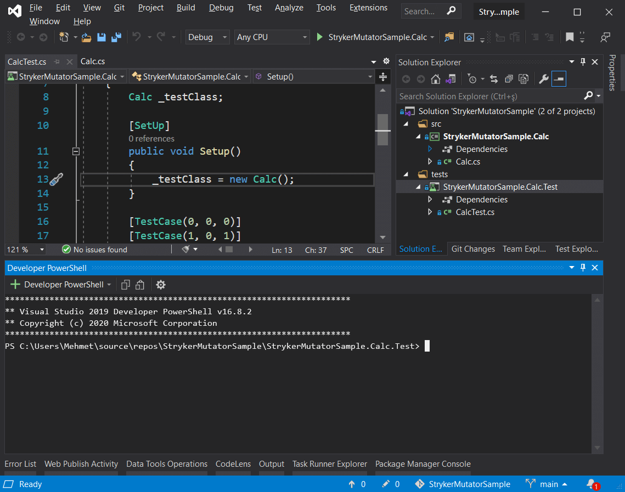Collapse all items in Solution Explorer
Screen dimensions: 625x492
[509, 79]
